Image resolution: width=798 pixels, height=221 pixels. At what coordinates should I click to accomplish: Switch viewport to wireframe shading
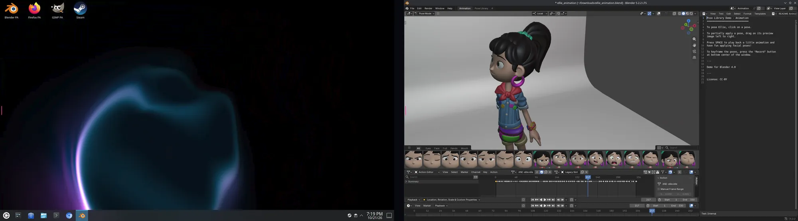[x=679, y=14]
